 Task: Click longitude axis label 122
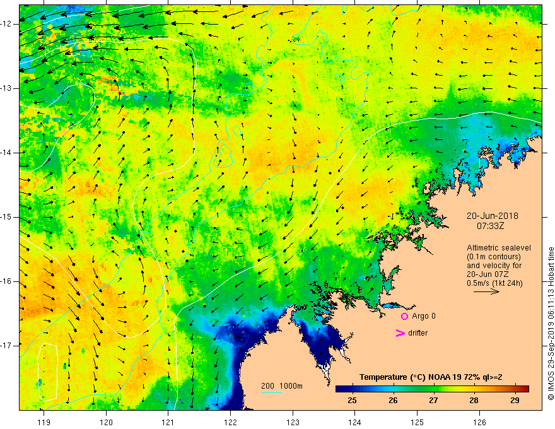point(230,422)
